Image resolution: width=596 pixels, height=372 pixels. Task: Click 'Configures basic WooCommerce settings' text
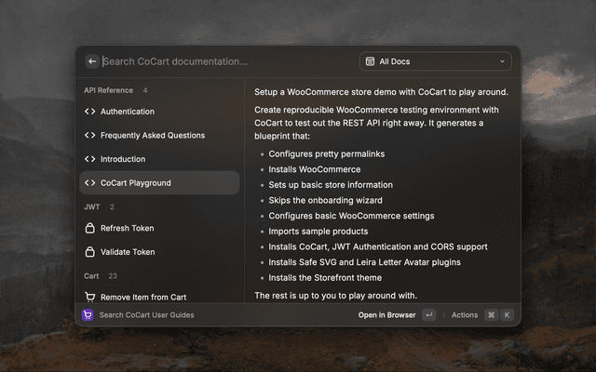pos(351,216)
